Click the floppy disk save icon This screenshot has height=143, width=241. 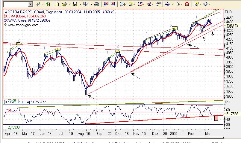tap(75, 4)
